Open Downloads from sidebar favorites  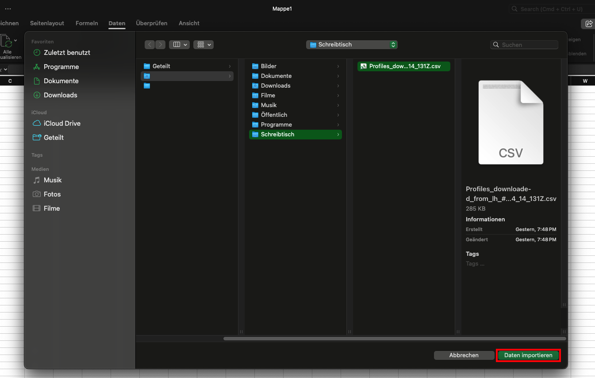pyautogui.click(x=60, y=95)
